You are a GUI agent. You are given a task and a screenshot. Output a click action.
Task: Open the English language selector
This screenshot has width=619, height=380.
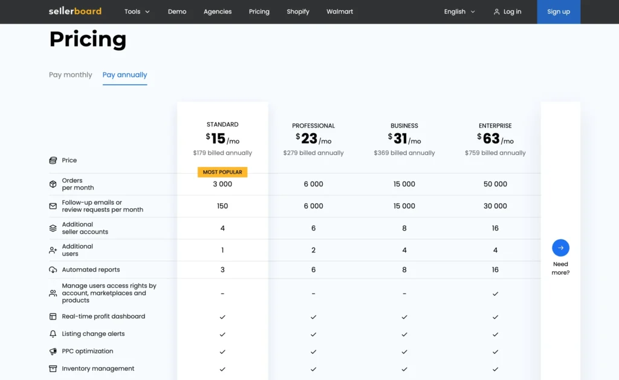[x=459, y=11]
